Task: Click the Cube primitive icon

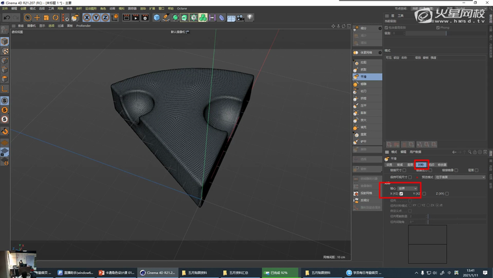Action: [156, 18]
